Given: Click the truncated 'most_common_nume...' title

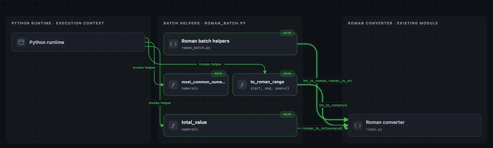Looking at the screenshot, I should pyautogui.click(x=203, y=82).
